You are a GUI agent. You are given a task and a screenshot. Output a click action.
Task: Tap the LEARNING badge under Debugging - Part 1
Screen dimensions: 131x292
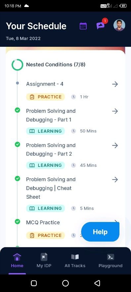[45, 131]
